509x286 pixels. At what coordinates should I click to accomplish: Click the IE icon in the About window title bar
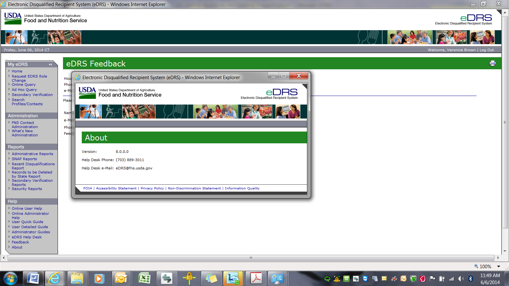pyautogui.click(x=78, y=77)
